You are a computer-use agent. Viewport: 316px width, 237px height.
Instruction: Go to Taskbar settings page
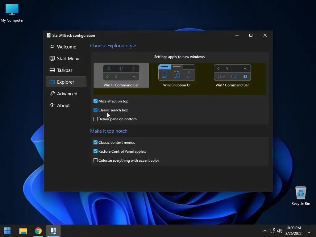(x=66, y=70)
